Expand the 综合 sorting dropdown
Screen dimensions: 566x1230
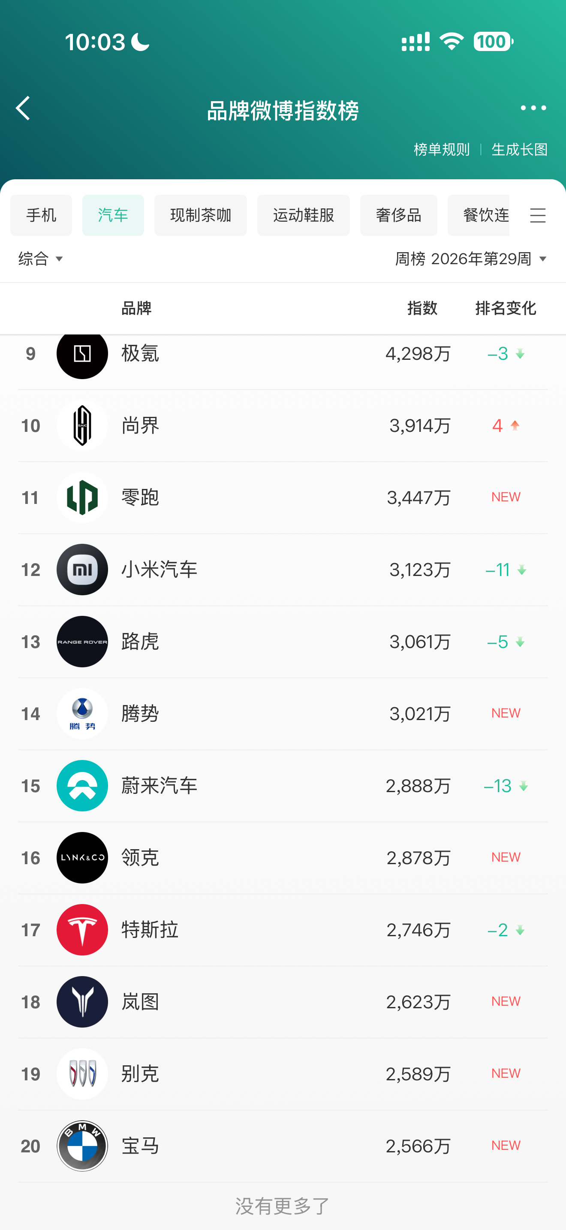point(41,259)
